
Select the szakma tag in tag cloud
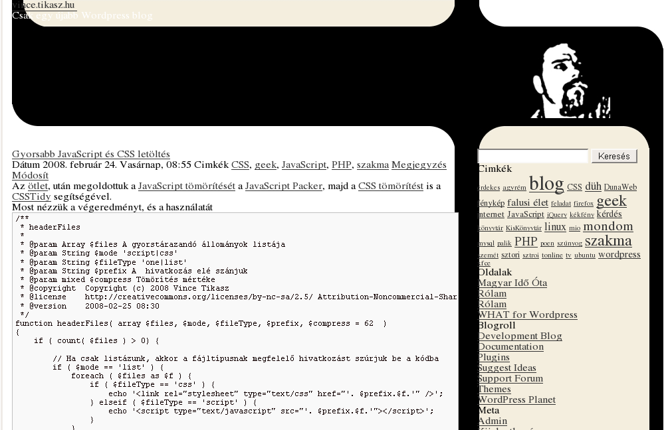[x=608, y=241]
